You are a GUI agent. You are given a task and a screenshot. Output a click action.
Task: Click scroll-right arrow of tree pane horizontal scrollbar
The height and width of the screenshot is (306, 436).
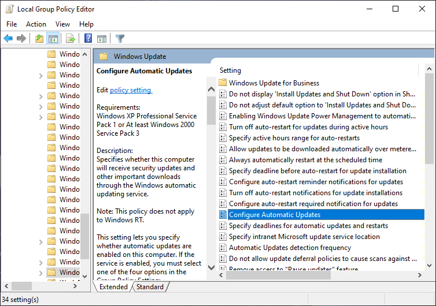coord(75,286)
